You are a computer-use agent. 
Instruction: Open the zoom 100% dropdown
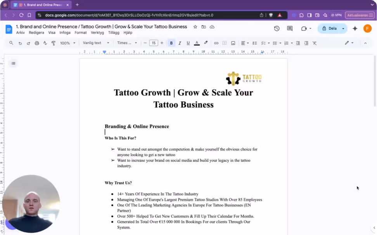point(67,43)
